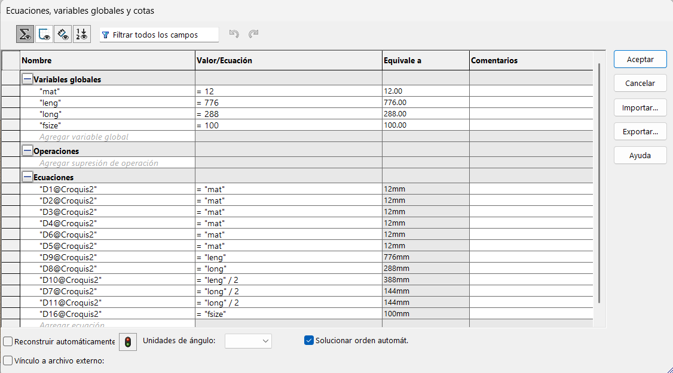Click the Agregar variable global cell

[x=108, y=137]
